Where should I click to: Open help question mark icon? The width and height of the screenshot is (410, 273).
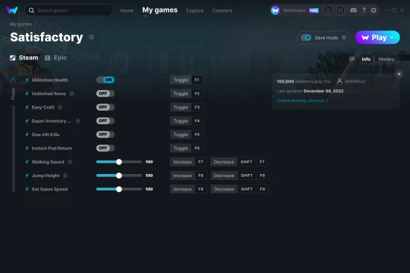[364, 10]
